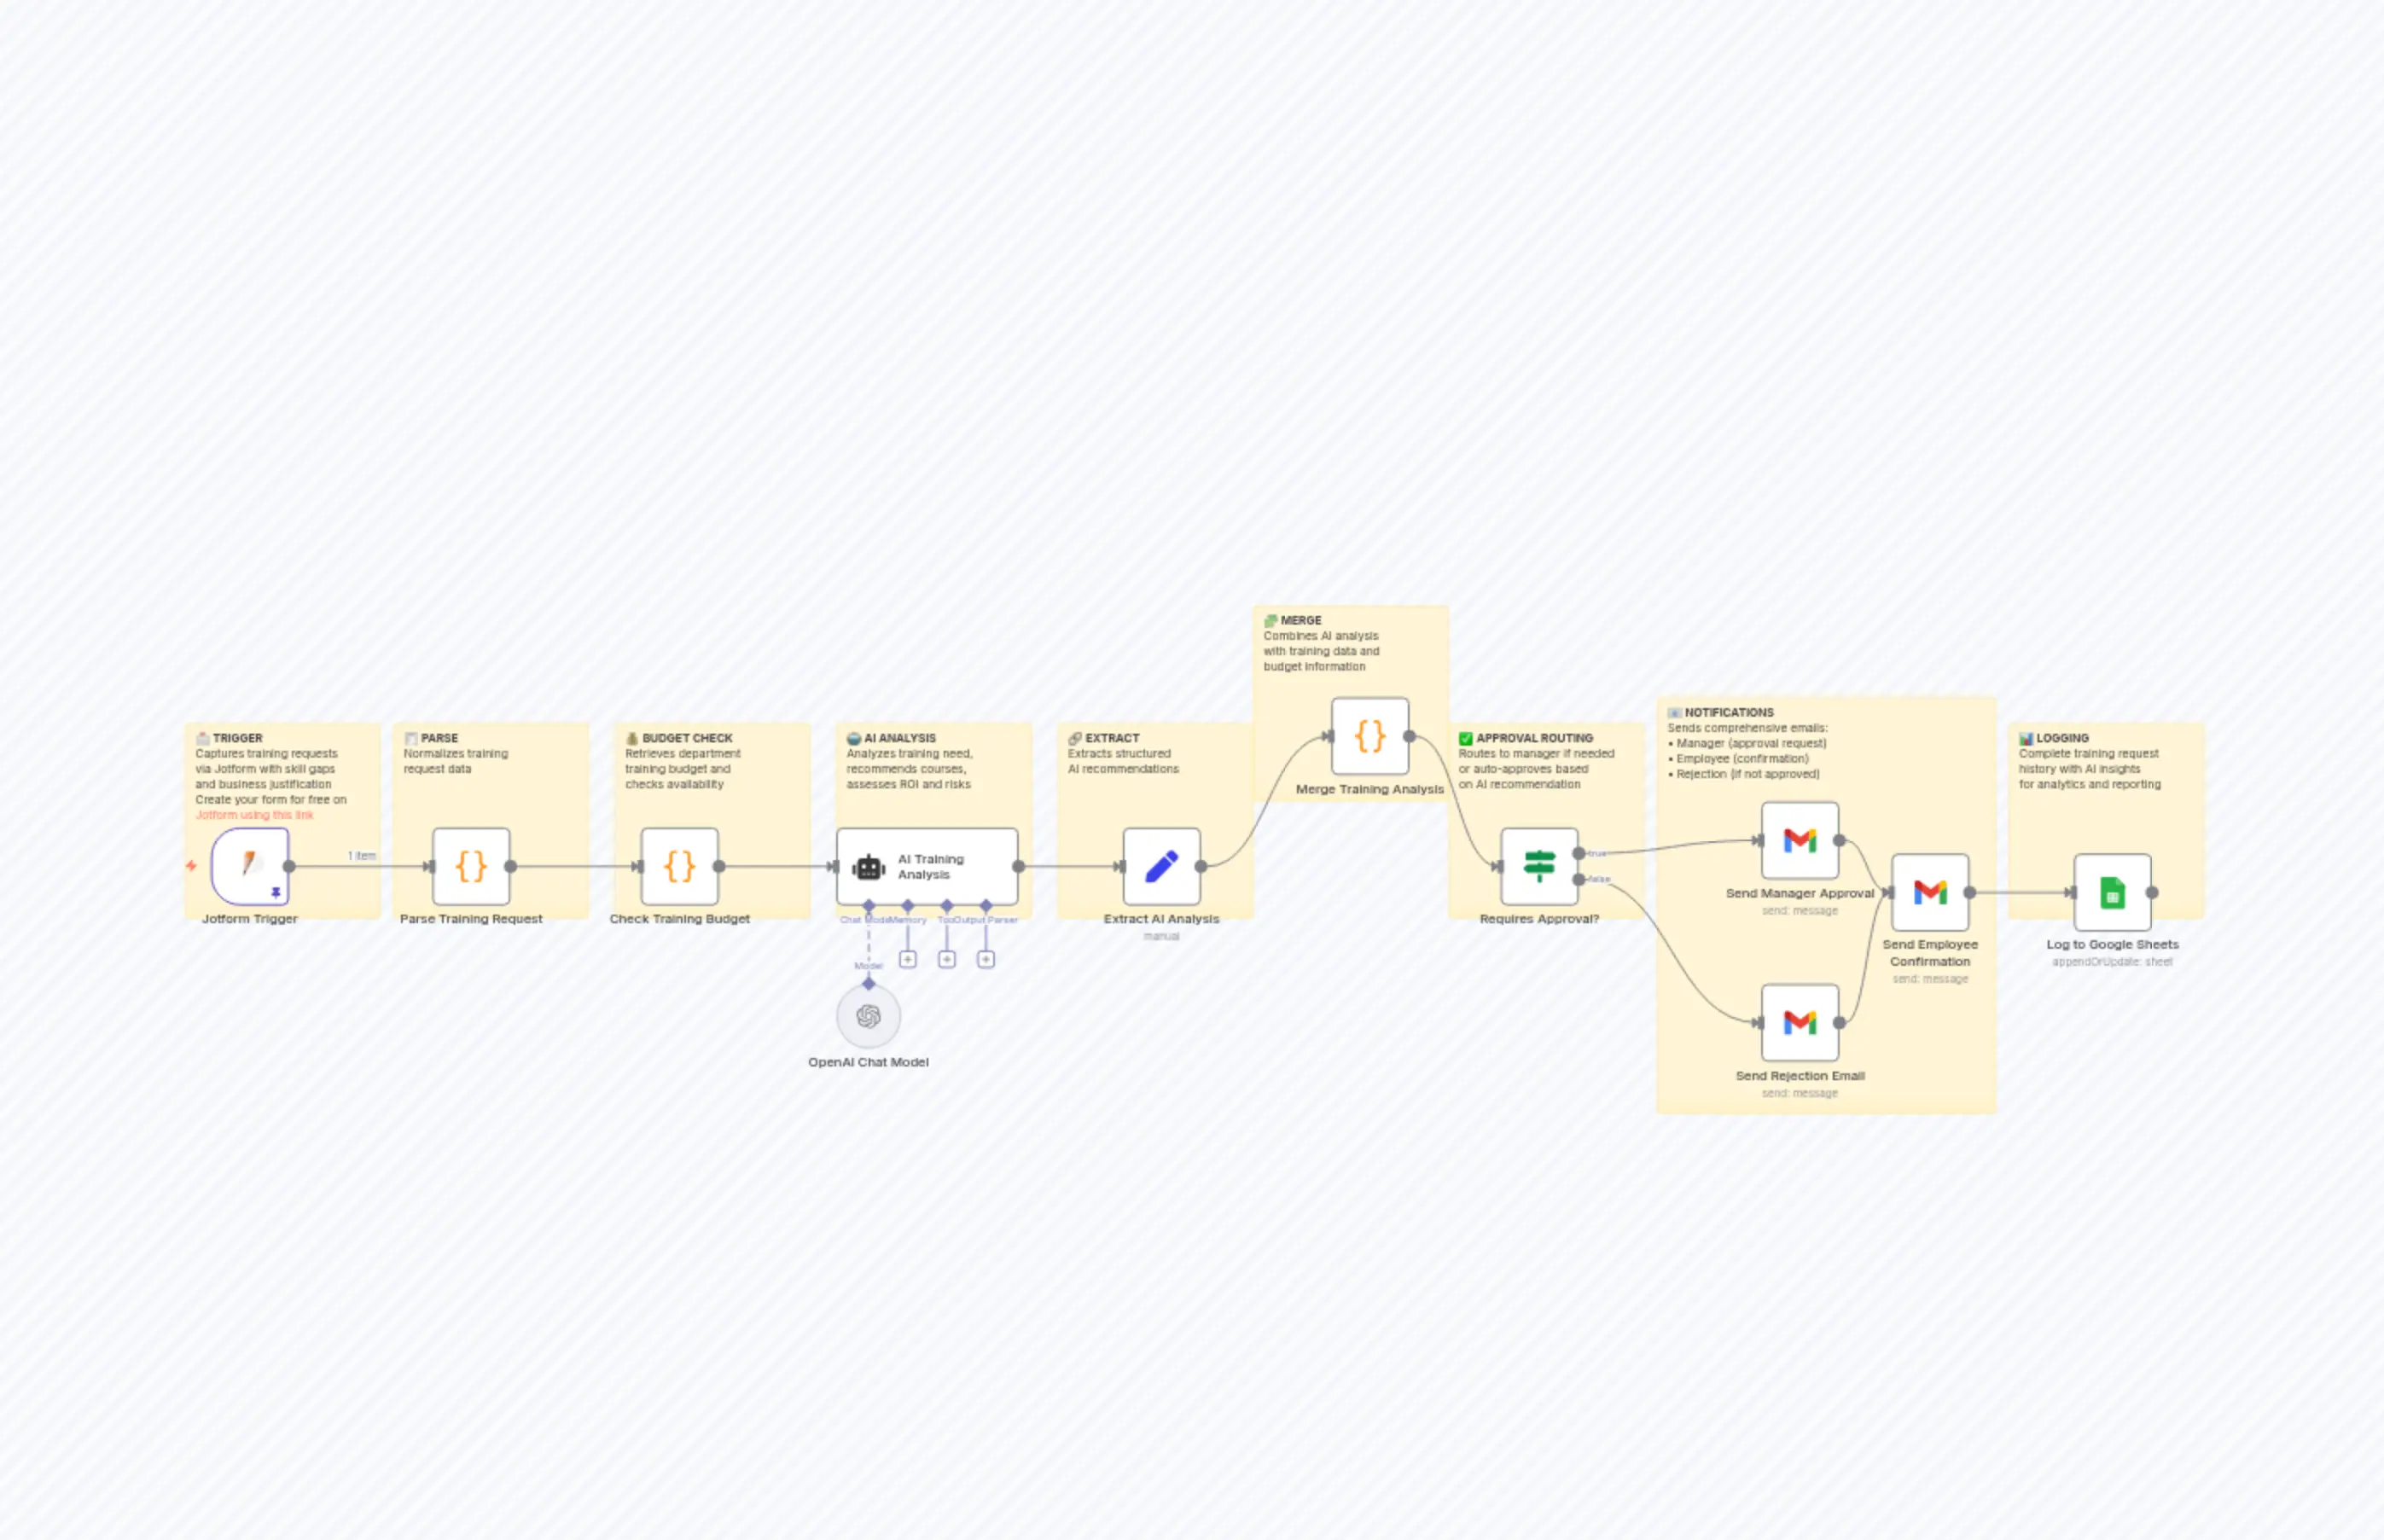Select the Extract AI Analysis pencil icon

tap(1162, 866)
